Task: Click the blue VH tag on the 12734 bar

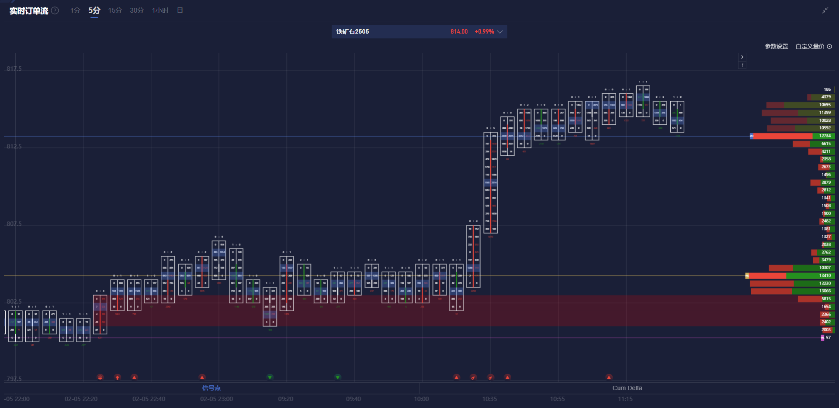Action: click(x=752, y=136)
